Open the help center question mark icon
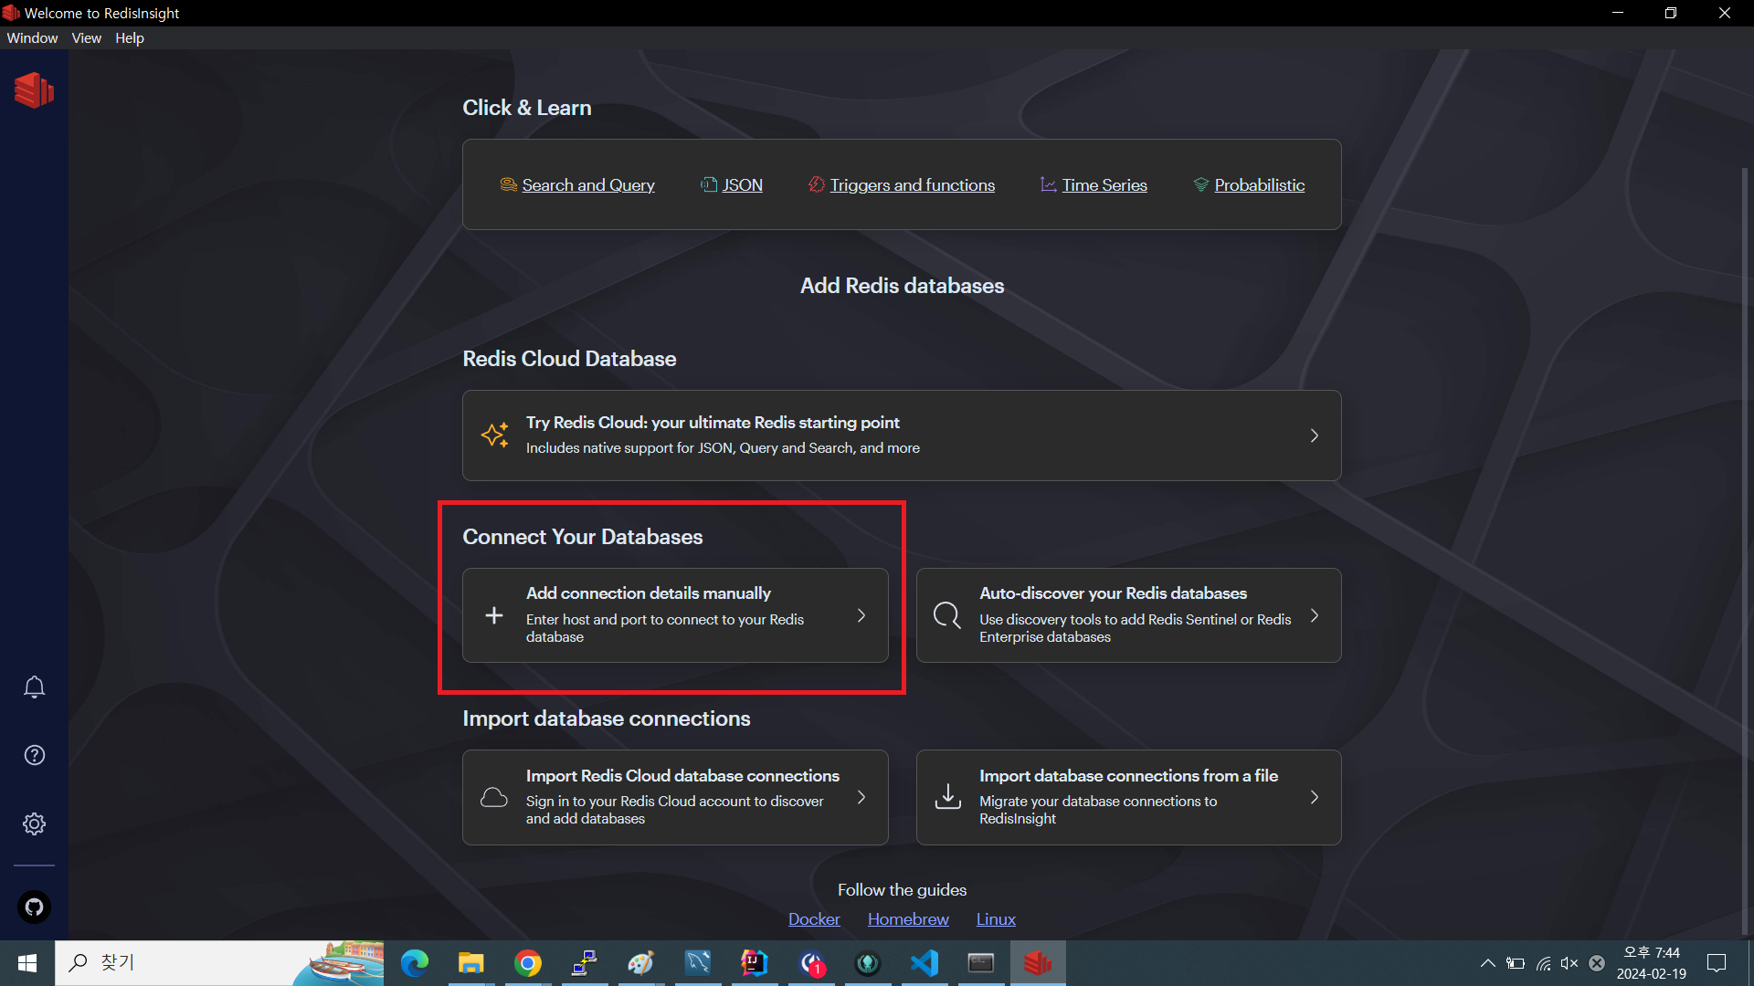The width and height of the screenshot is (1754, 986). pos(34,755)
